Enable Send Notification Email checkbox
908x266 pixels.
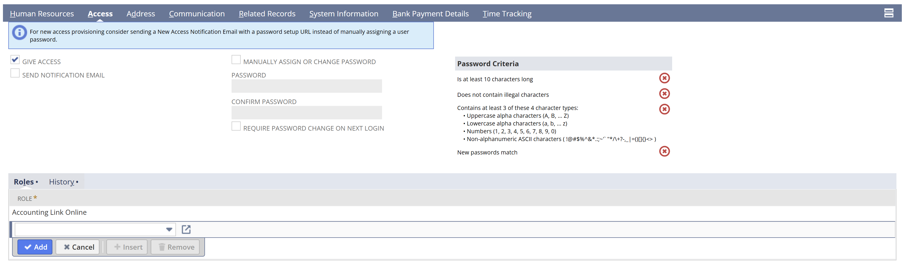point(15,73)
